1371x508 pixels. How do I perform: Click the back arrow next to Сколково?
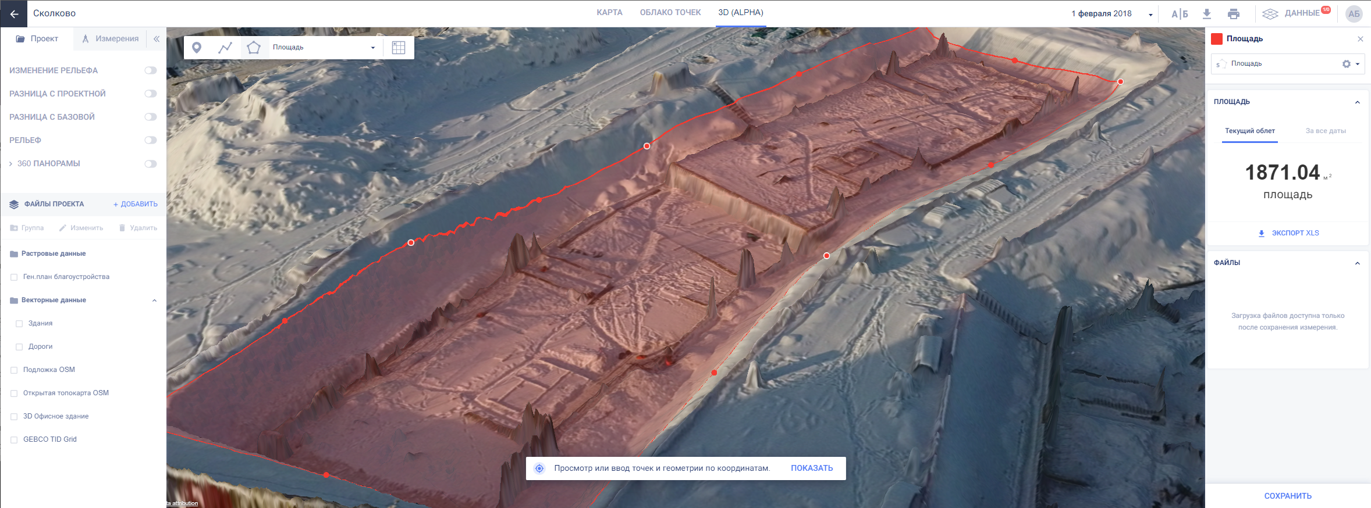[14, 13]
